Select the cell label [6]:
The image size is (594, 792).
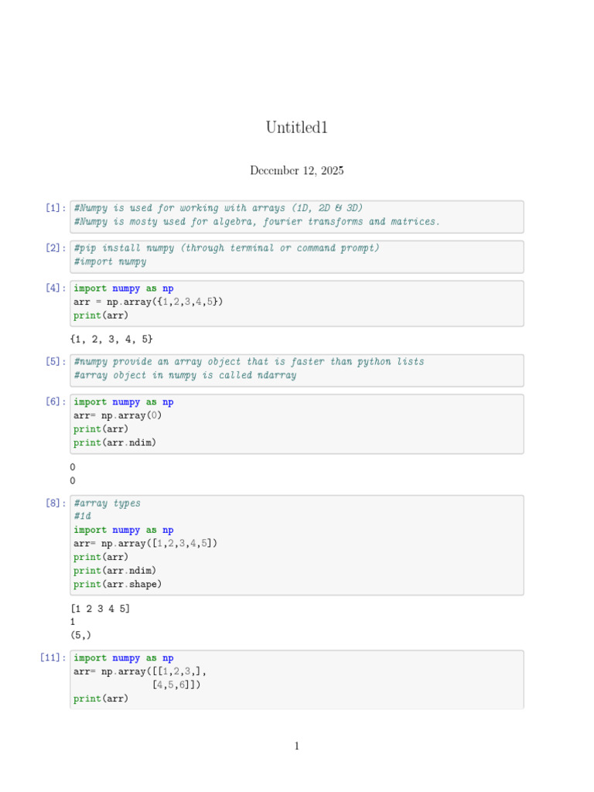[x=56, y=401]
